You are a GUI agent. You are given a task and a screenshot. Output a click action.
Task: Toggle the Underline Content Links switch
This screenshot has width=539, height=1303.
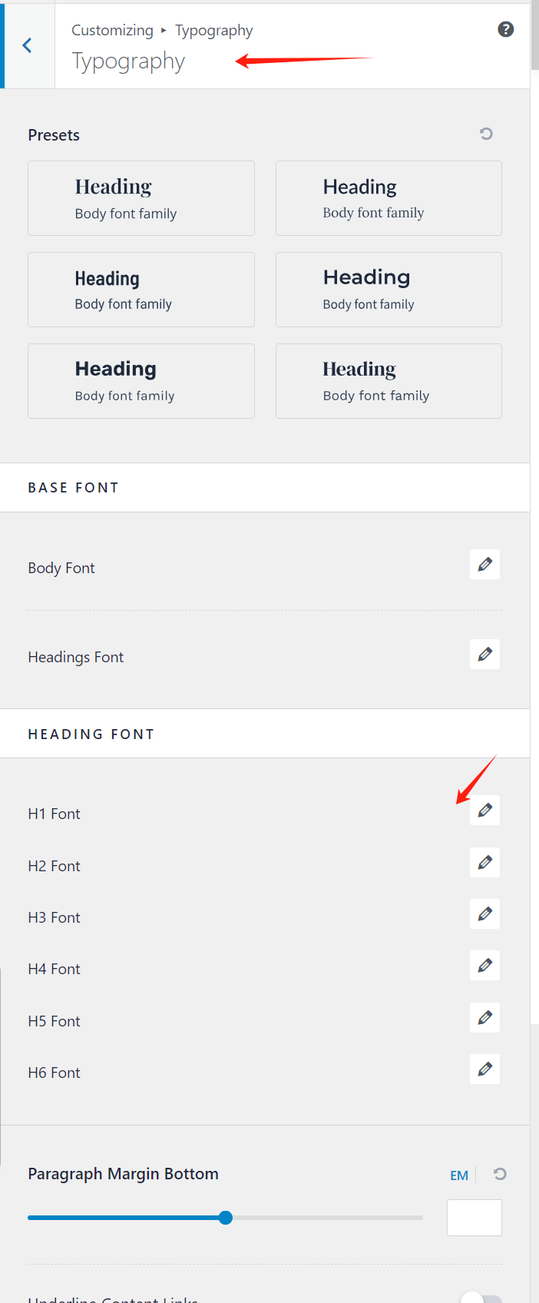click(481, 1298)
